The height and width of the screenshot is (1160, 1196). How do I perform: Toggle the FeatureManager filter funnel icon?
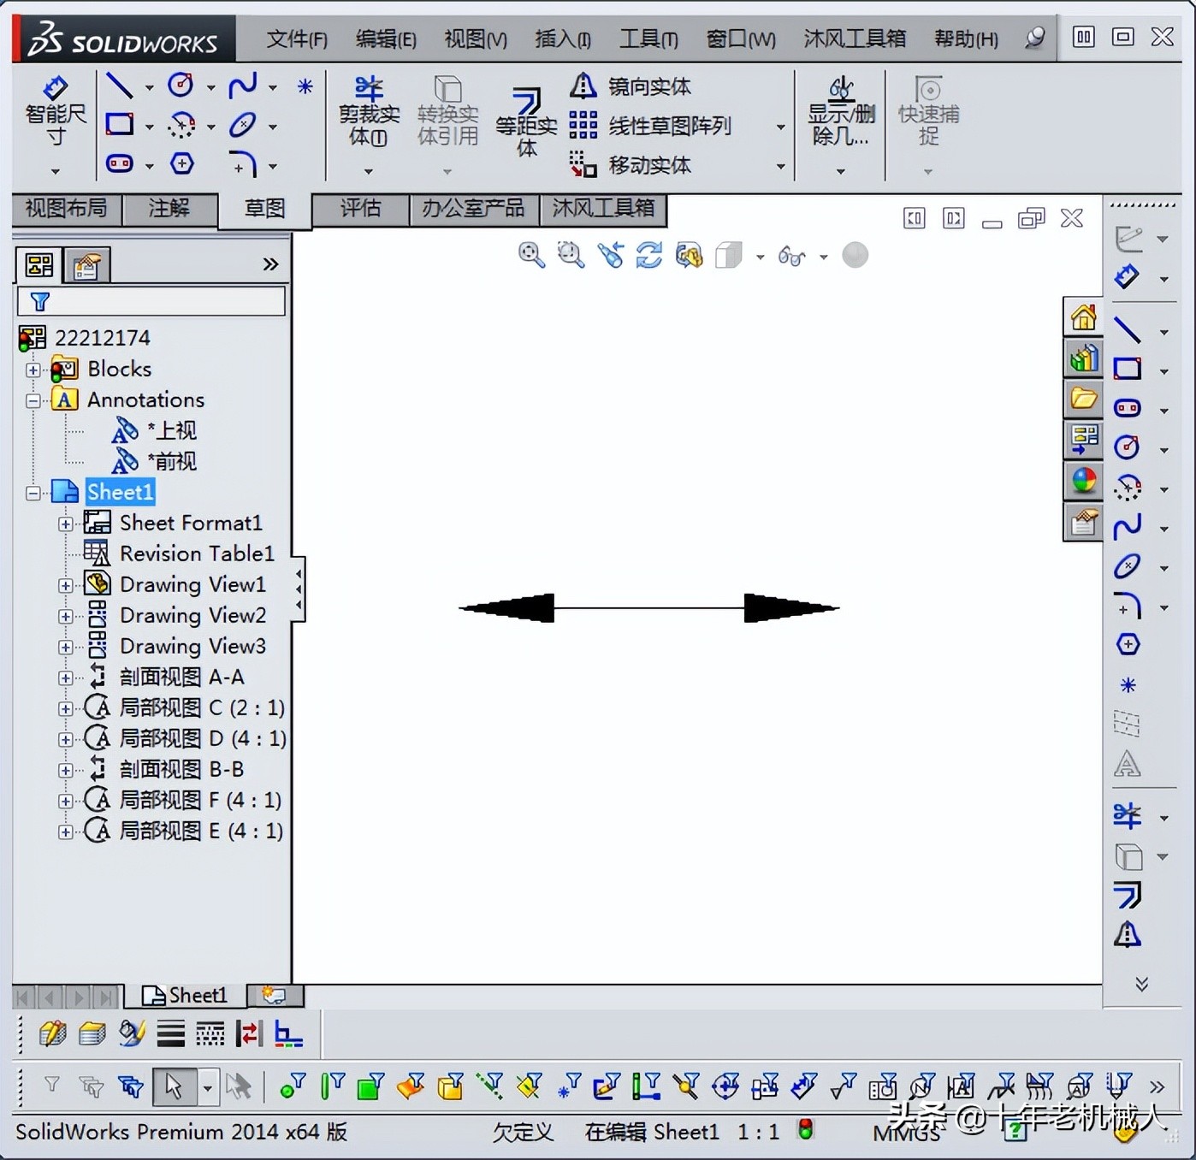[39, 301]
